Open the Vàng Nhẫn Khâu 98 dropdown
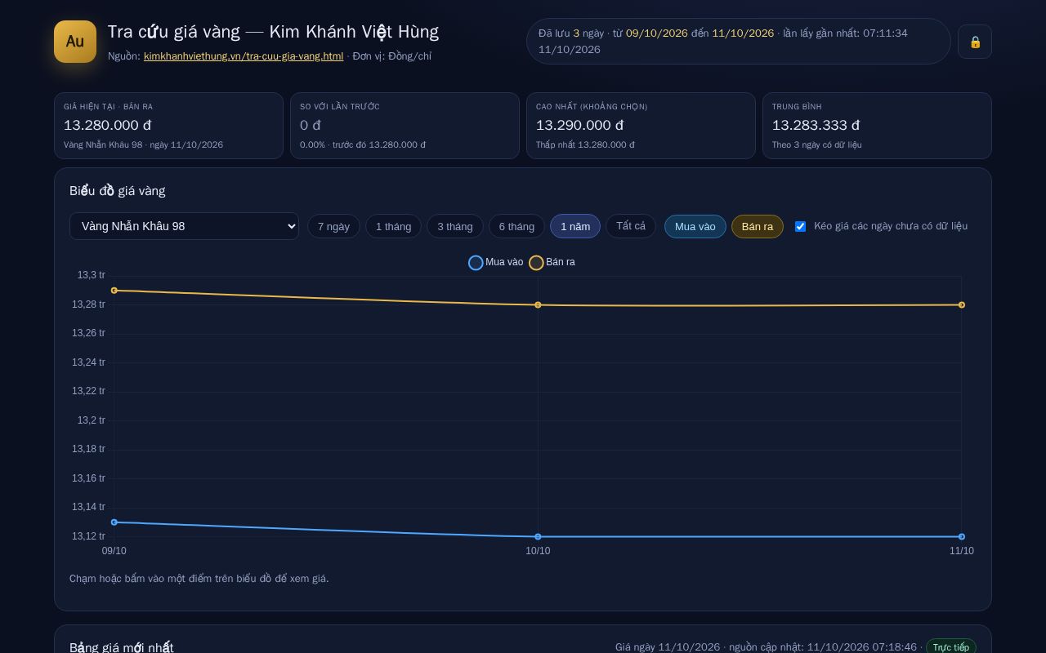 184,226
